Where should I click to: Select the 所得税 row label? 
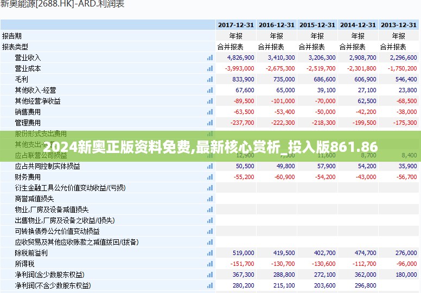coord(25,264)
